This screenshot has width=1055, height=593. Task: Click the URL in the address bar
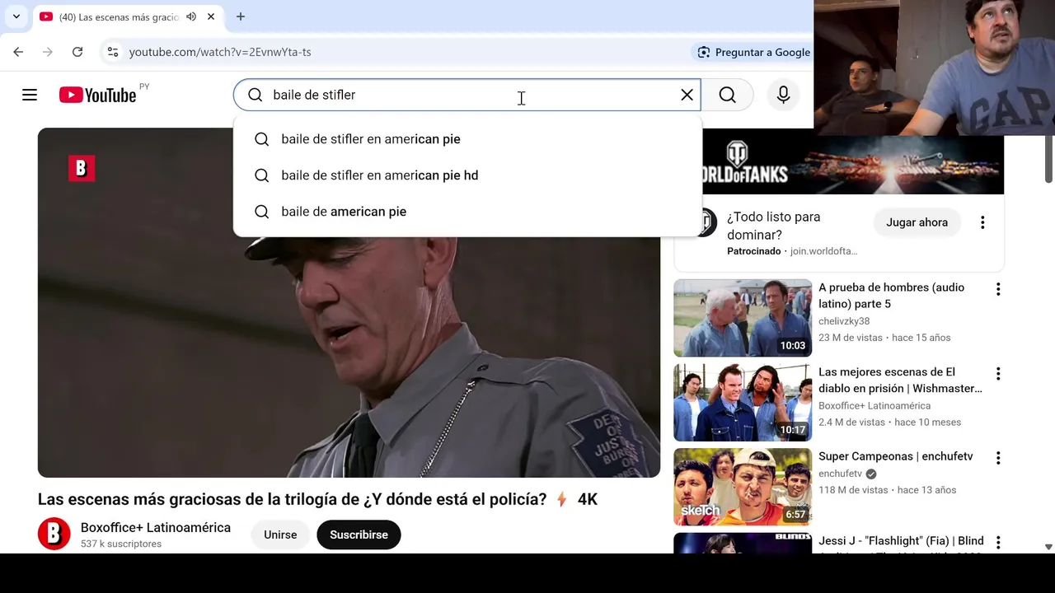pyautogui.click(x=220, y=52)
